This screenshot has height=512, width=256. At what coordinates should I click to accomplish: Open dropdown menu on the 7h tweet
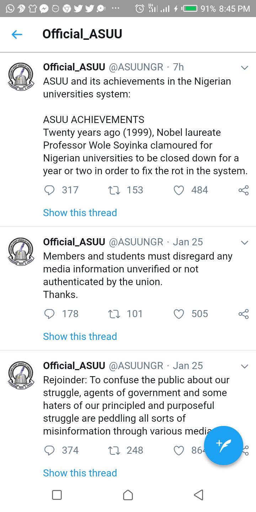pos(244,68)
